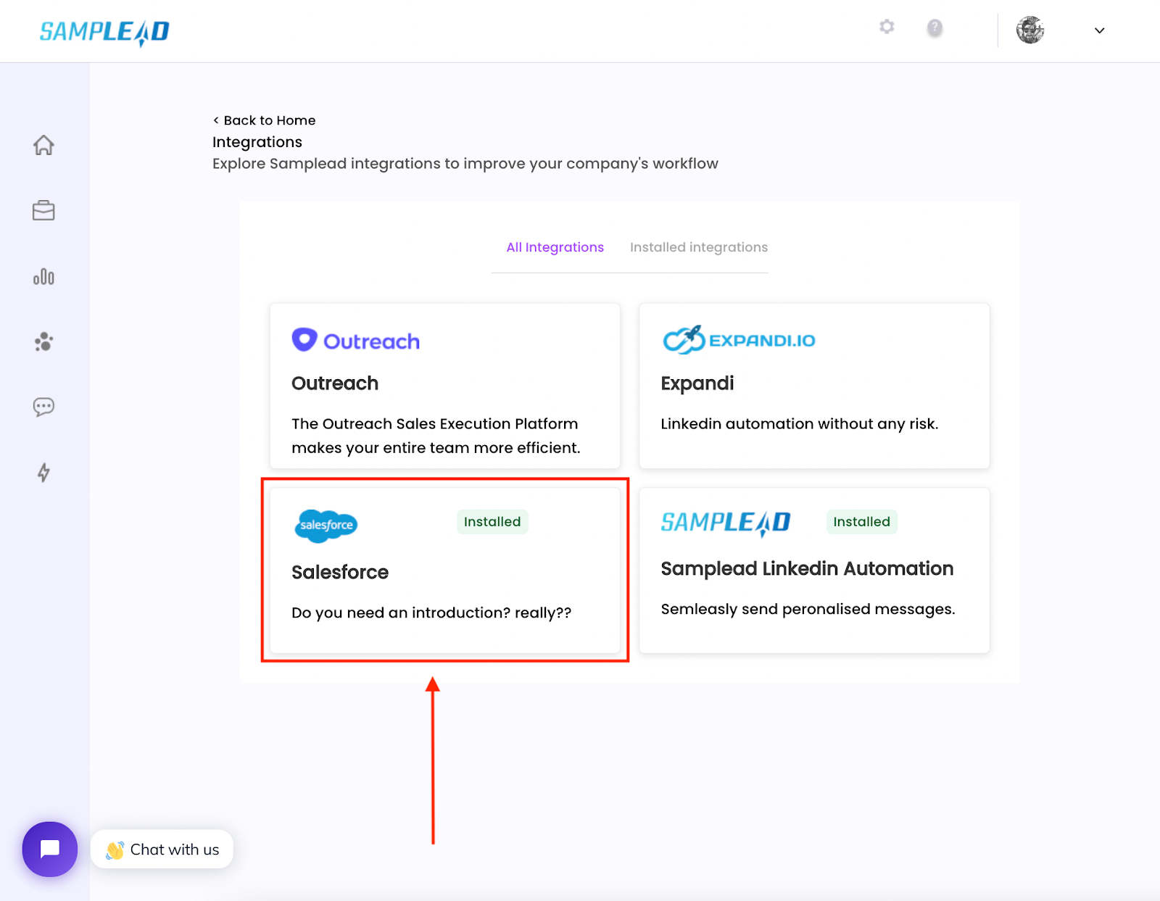1160x901 pixels.
Task: Open the speech bubble messages icon
Action: (x=43, y=407)
